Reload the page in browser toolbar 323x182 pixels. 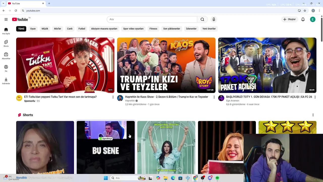pyautogui.click(x=16, y=11)
